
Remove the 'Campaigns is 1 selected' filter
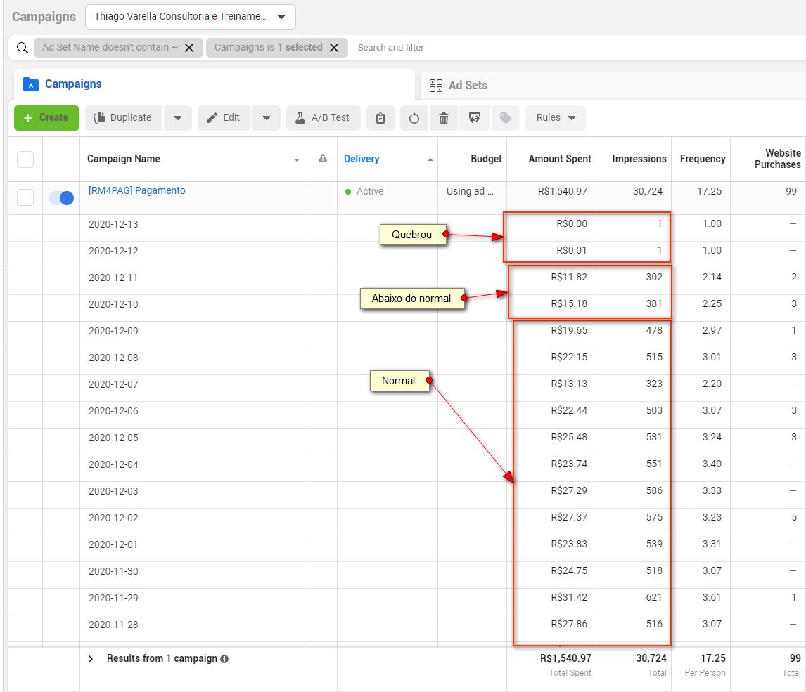(334, 48)
